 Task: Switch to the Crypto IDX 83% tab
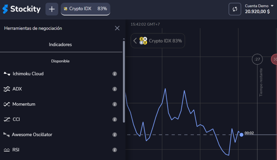[x=85, y=9]
